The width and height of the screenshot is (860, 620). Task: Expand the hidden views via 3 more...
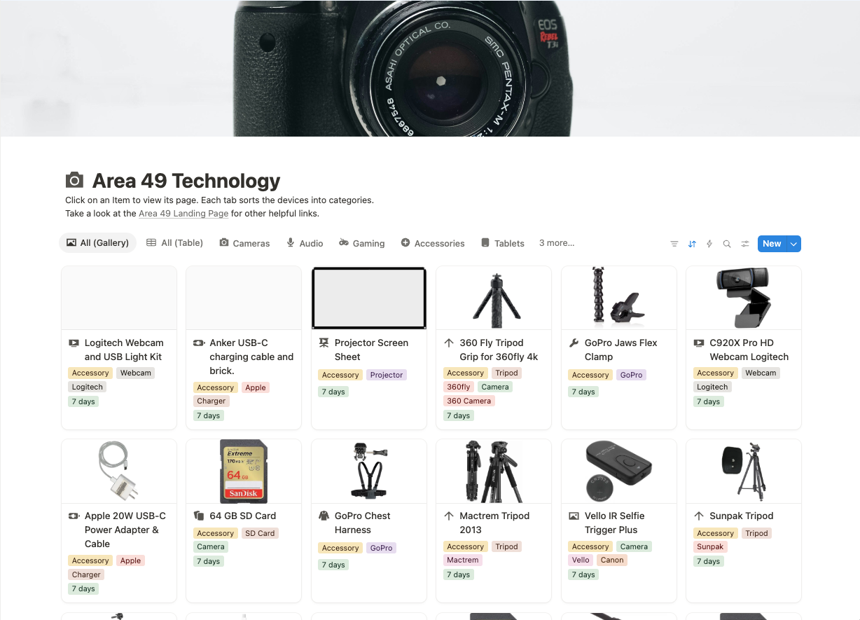click(x=556, y=242)
